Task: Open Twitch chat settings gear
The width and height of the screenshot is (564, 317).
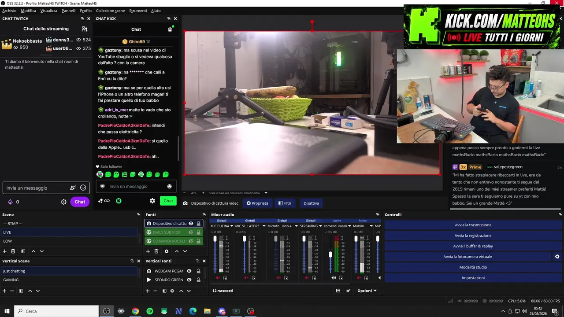Action: [x=63, y=202]
